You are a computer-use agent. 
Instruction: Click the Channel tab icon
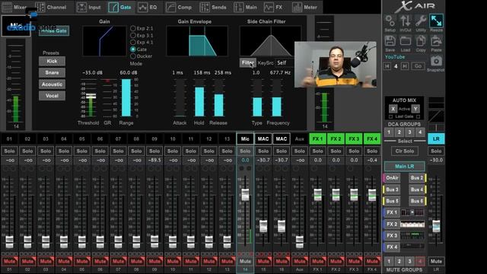40,7
